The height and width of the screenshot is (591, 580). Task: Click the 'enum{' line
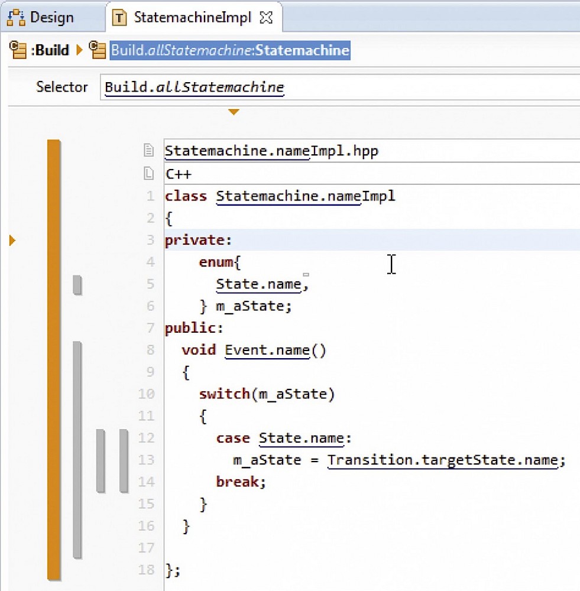(x=219, y=262)
